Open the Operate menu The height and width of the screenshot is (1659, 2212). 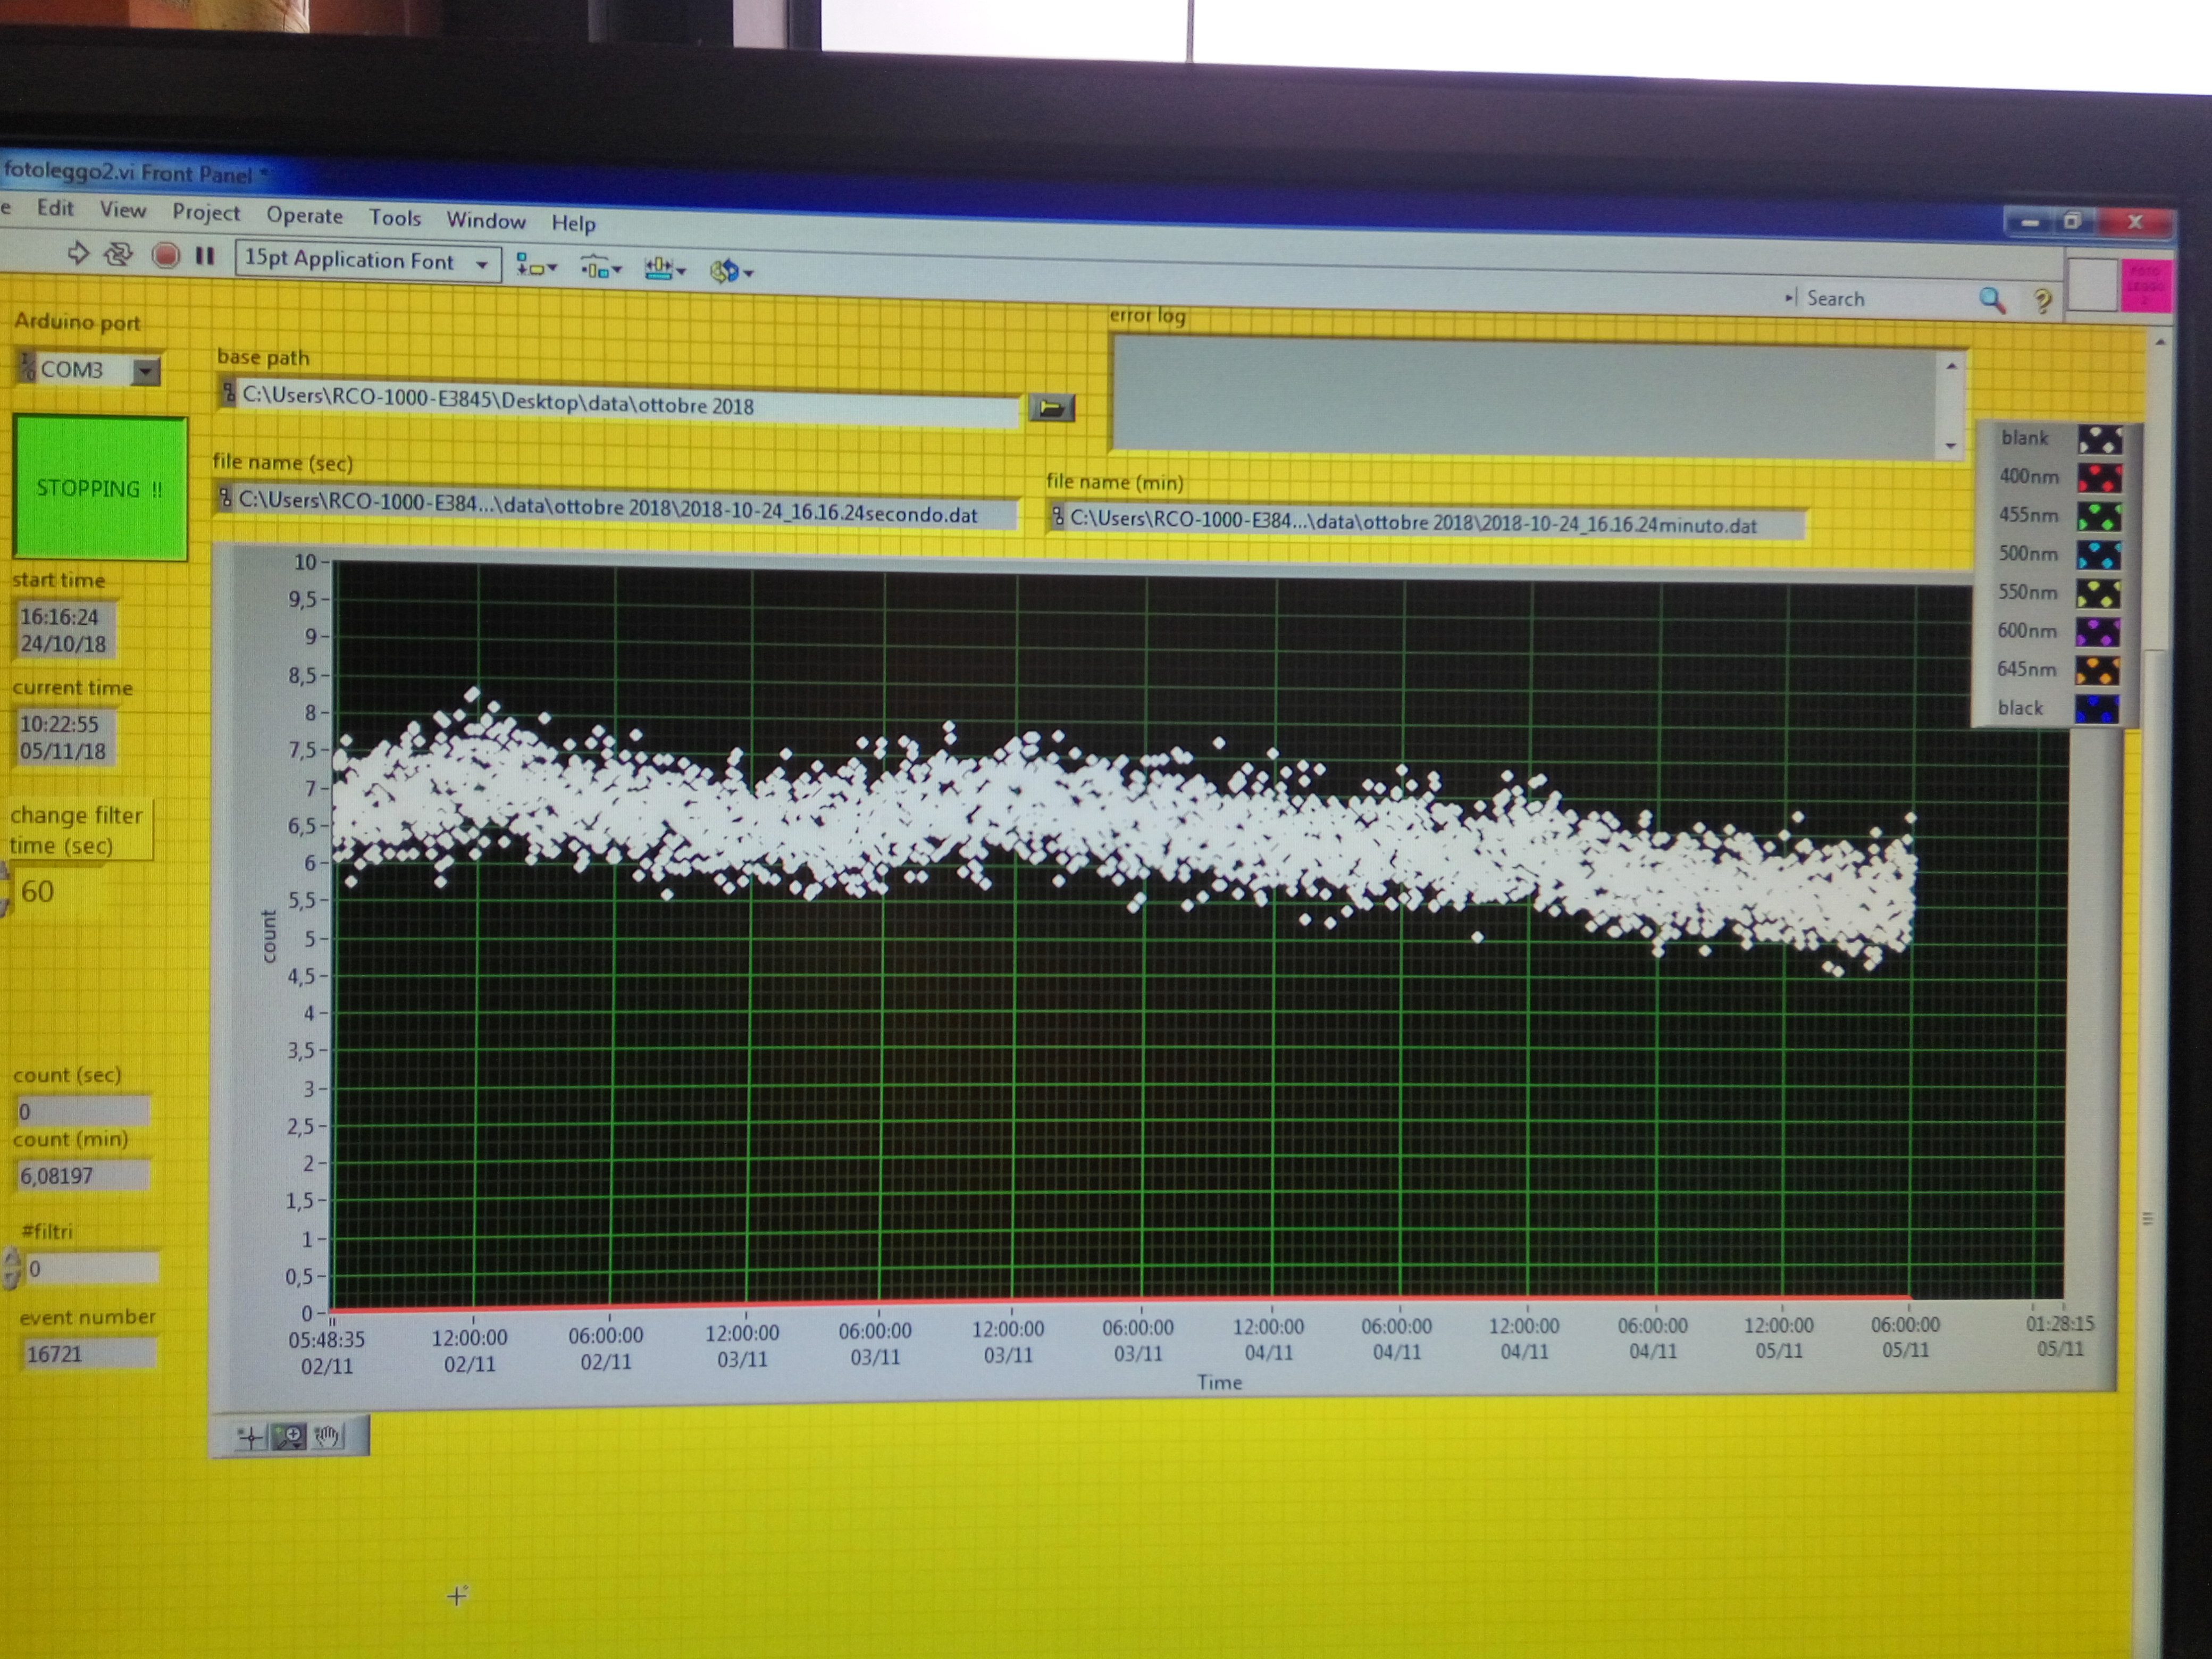304,215
